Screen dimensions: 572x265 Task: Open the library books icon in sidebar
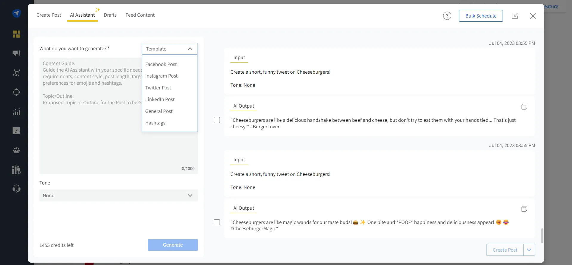(x=16, y=169)
